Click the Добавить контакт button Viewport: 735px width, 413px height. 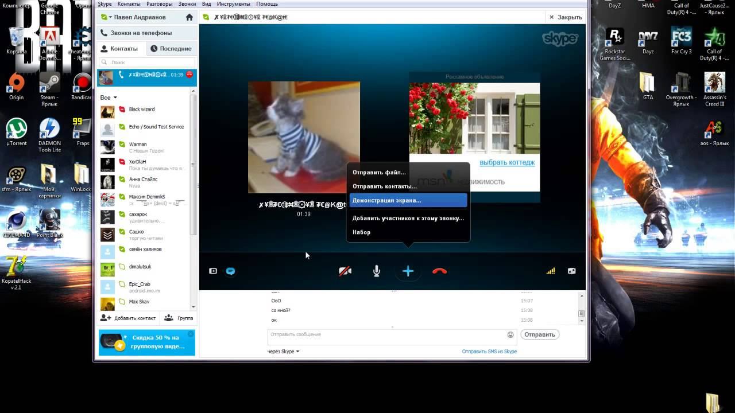(x=128, y=318)
